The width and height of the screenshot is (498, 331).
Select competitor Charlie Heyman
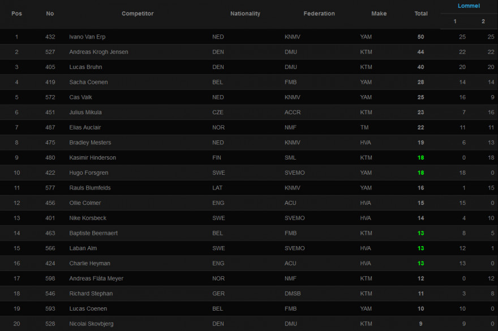[x=90, y=263]
